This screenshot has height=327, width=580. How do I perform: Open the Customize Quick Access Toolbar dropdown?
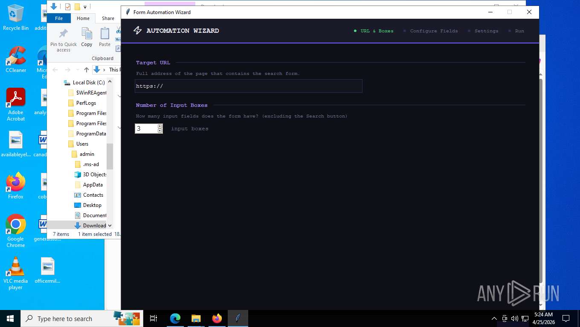tap(85, 7)
